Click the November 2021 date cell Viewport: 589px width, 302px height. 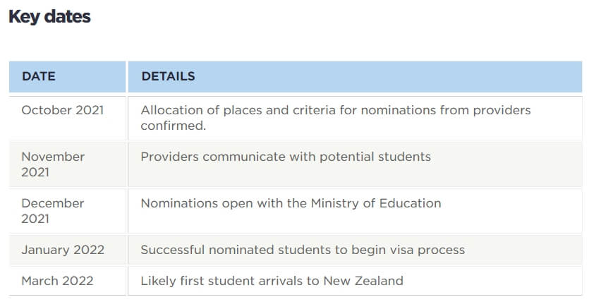(x=67, y=164)
